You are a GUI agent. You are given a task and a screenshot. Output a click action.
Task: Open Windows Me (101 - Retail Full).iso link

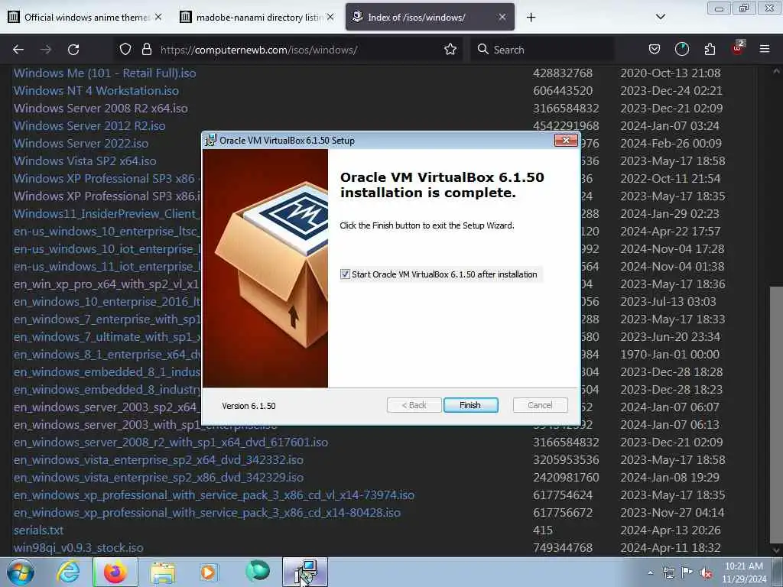(105, 73)
